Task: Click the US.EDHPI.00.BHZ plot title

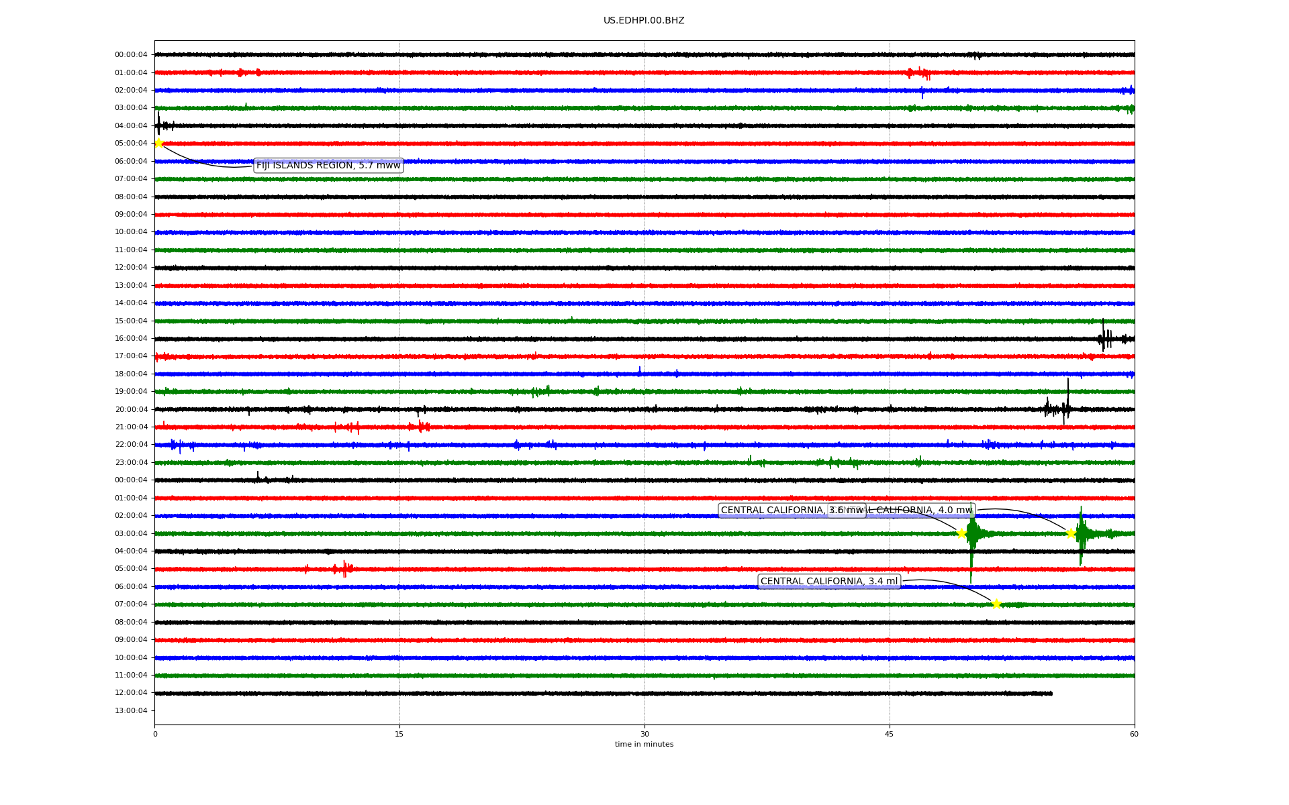Action: [x=644, y=21]
